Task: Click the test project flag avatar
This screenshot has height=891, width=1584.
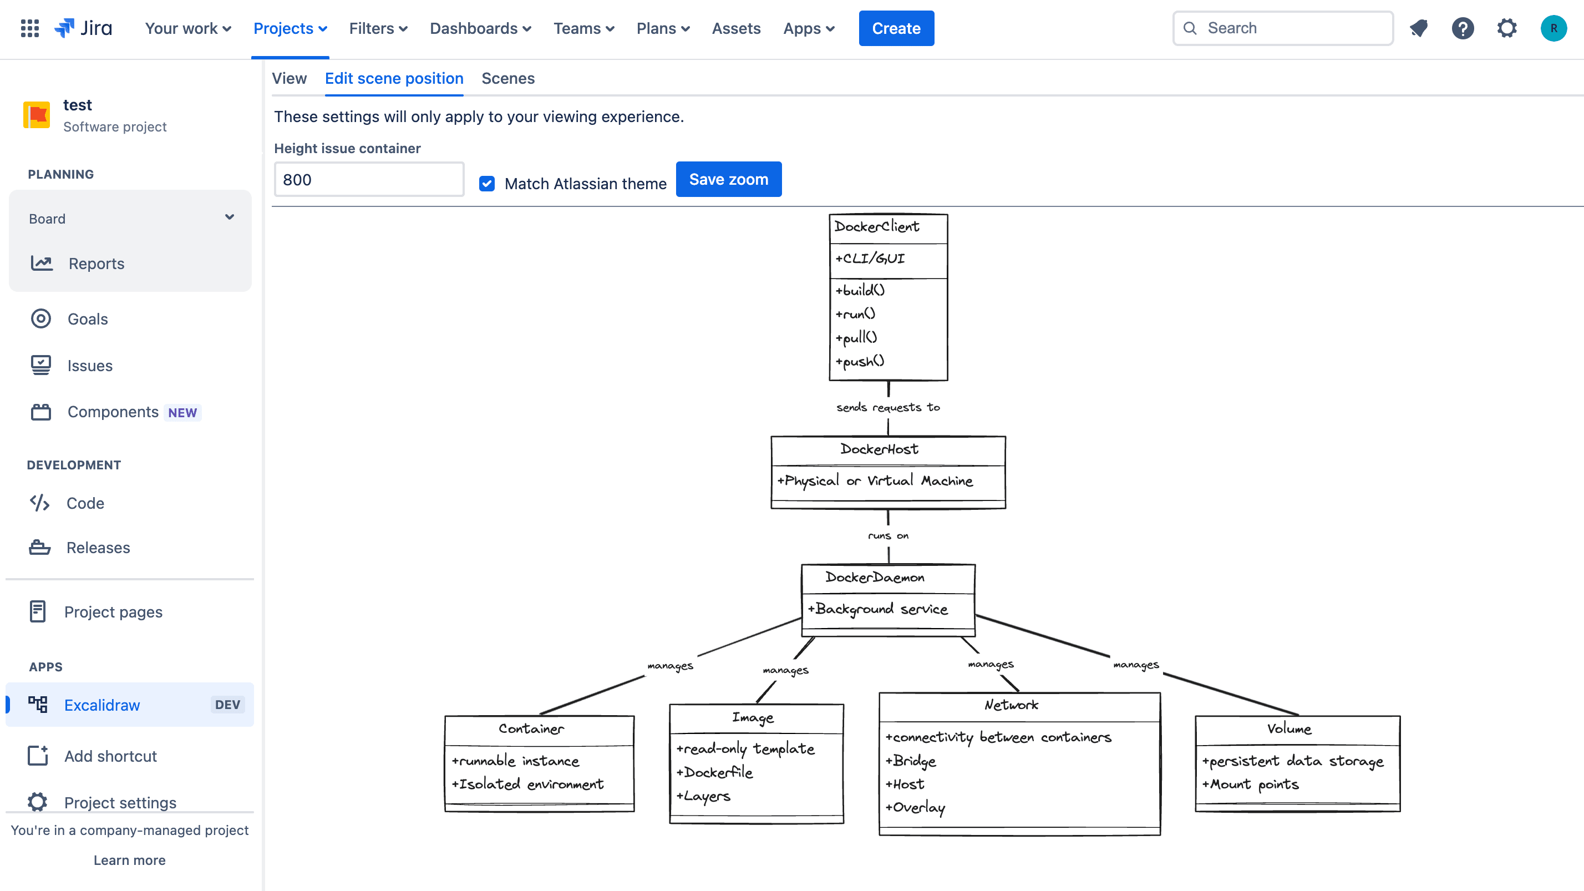Action: [x=36, y=115]
